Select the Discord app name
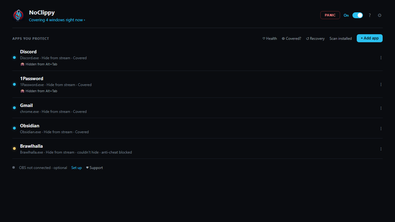Image resolution: width=395 pixels, height=222 pixels. tap(28, 52)
